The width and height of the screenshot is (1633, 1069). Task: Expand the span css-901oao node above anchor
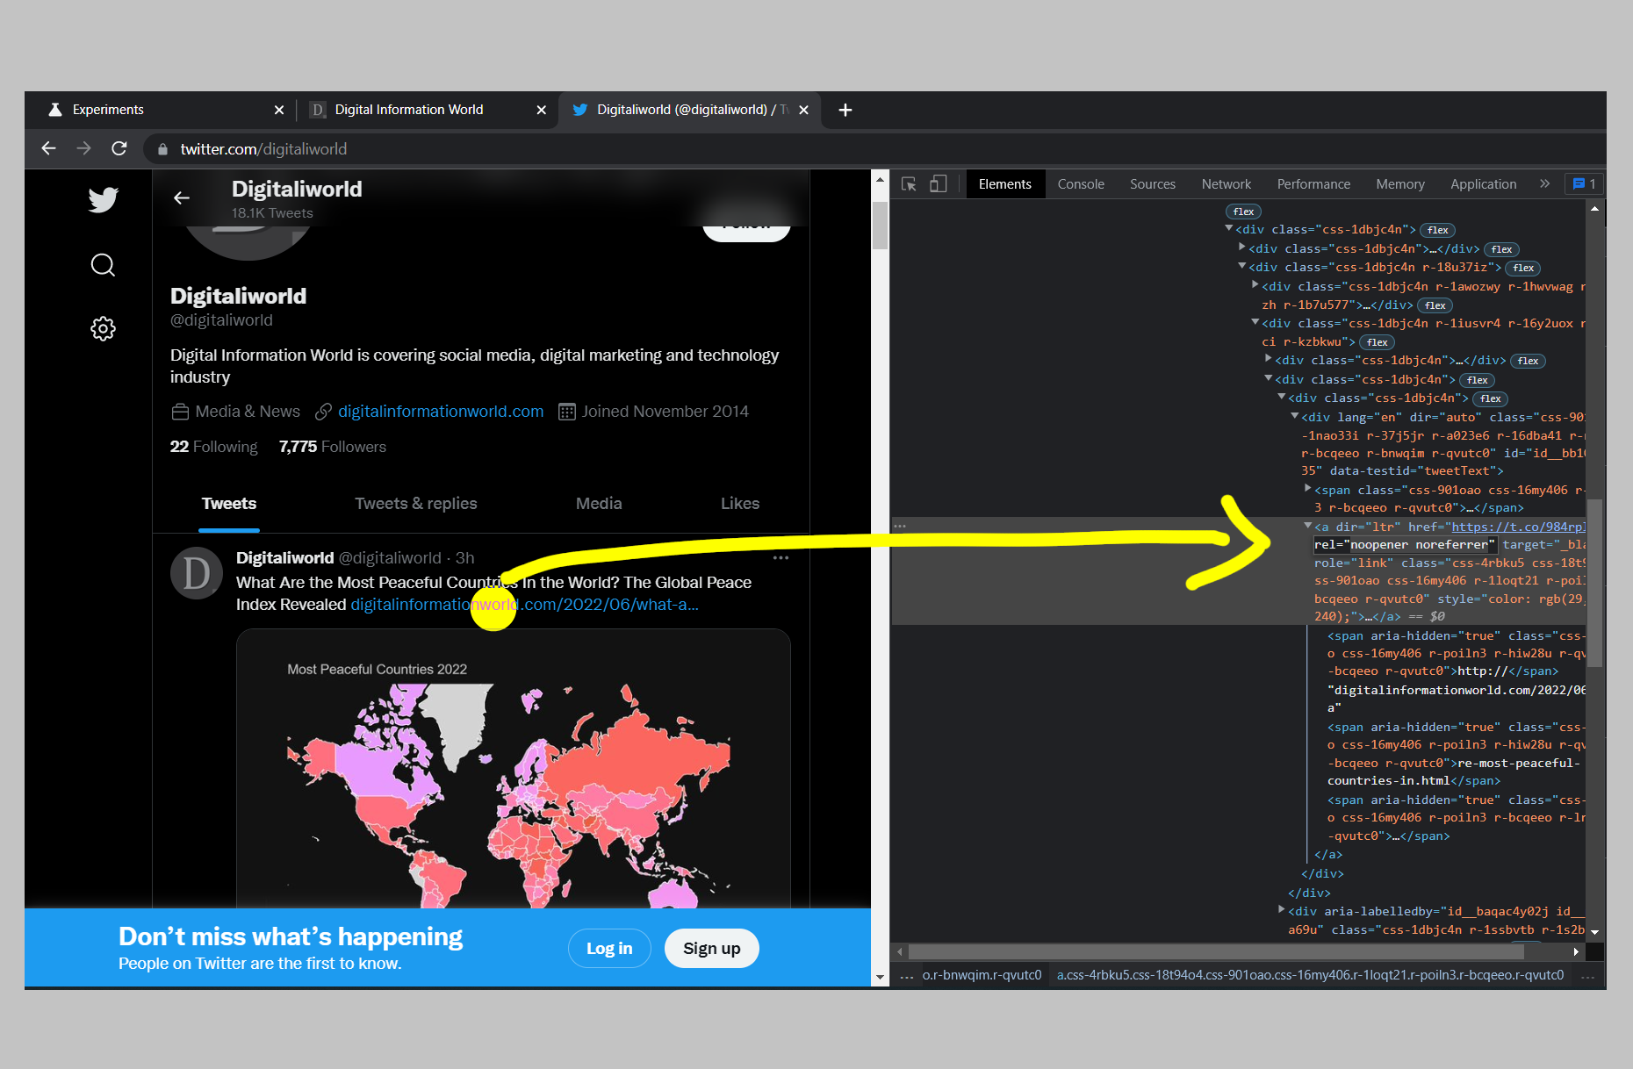point(1308,489)
